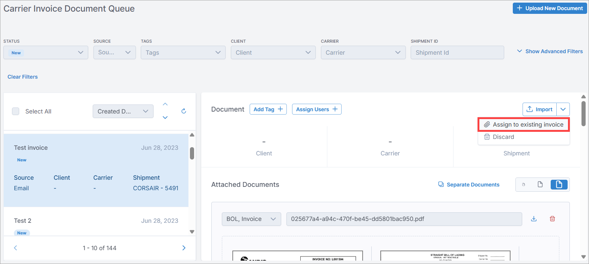589x264 pixels.
Task: Select the Test invoice list item
Action: pos(96,170)
